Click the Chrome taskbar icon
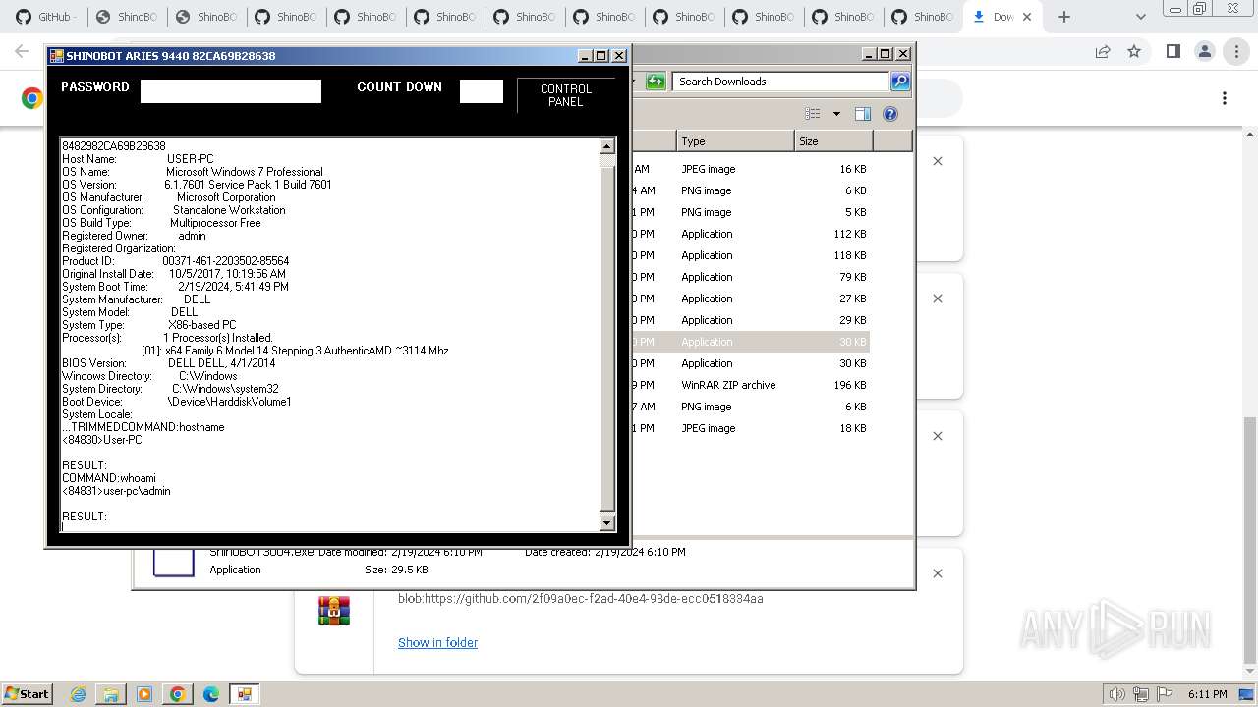Viewport: 1258px width, 707px height. [x=178, y=694]
